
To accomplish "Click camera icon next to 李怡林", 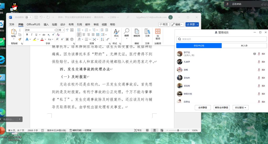I will [263, 78].
